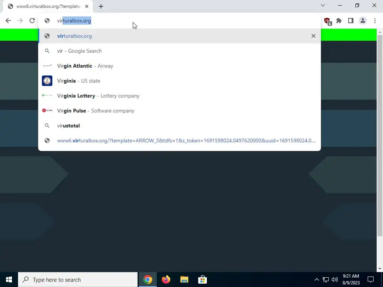Open the Extensions puzzle menu
The width and height of the screenshot is (383, 287).
(339, 21)
